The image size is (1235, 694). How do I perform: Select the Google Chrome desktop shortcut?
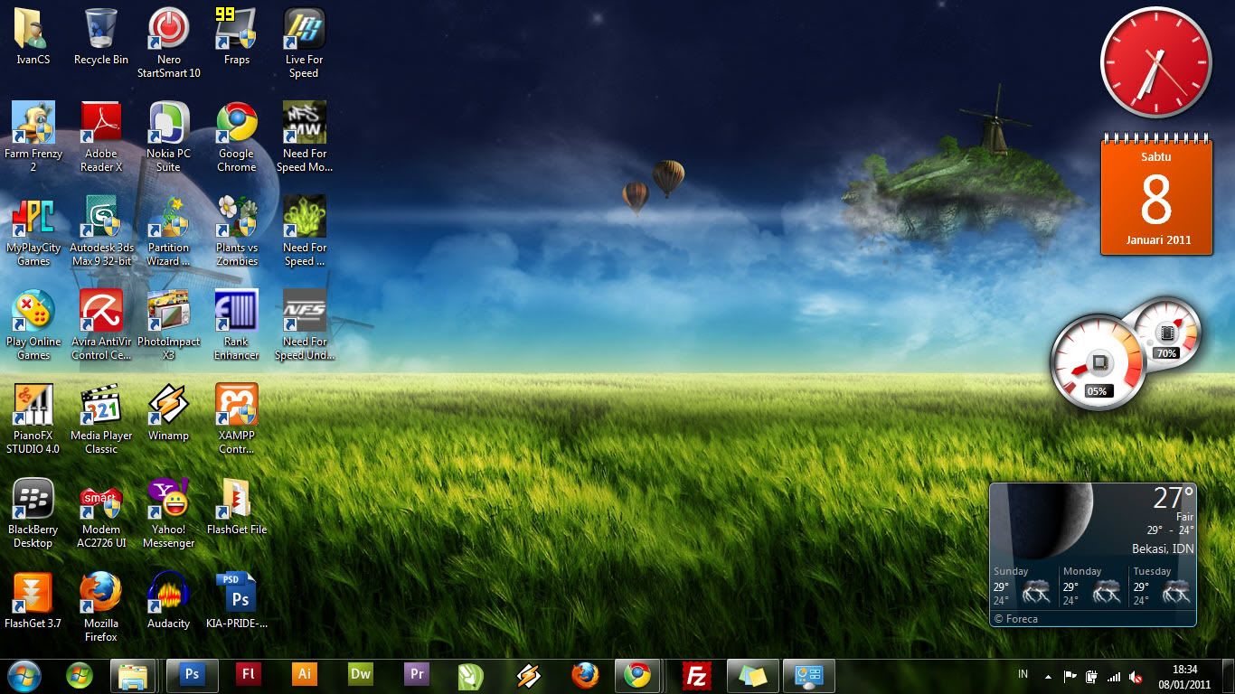pos(237,136)
